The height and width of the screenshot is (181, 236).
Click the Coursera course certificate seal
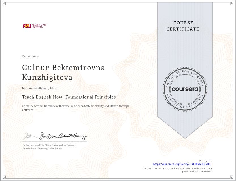point(185,89)
